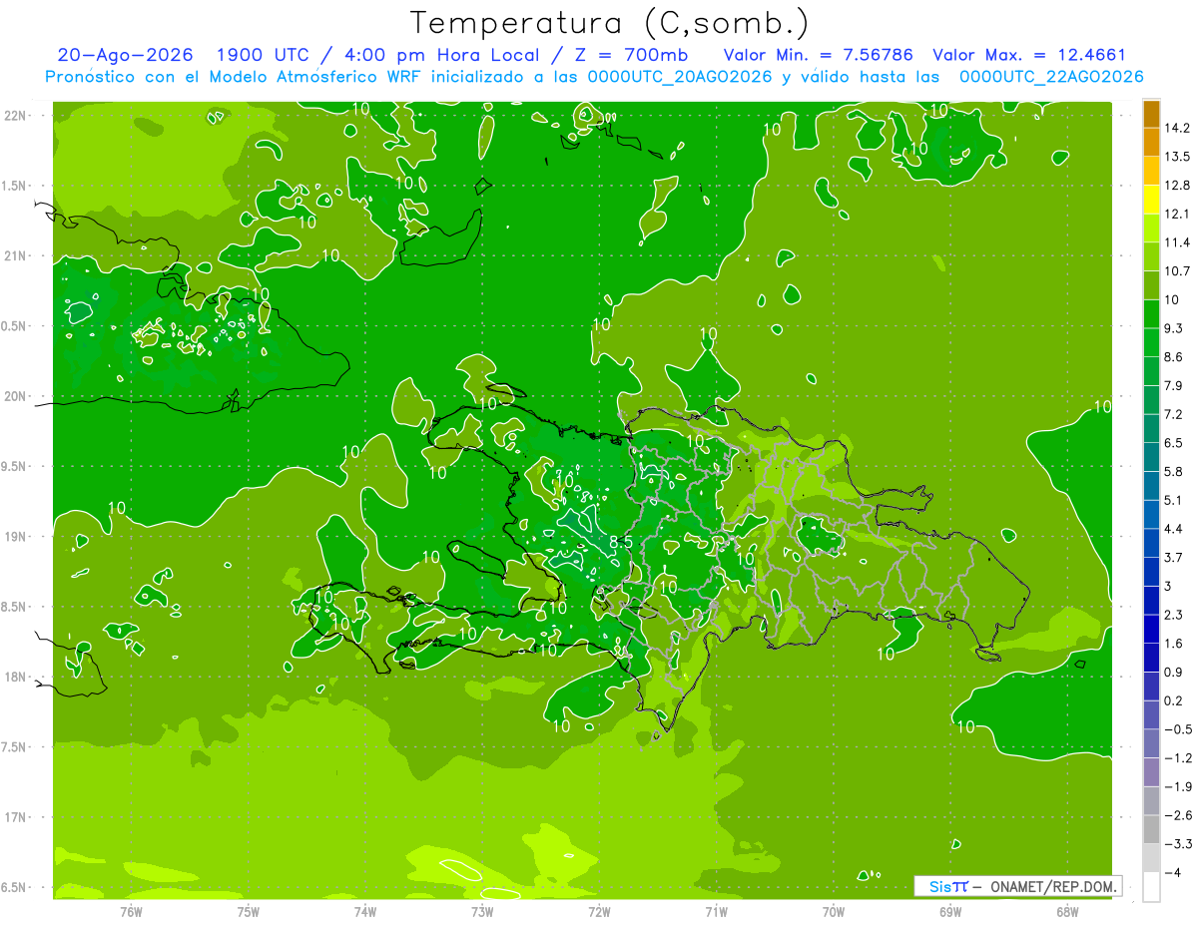Click the '17N' latitude label

pos(16,817)
